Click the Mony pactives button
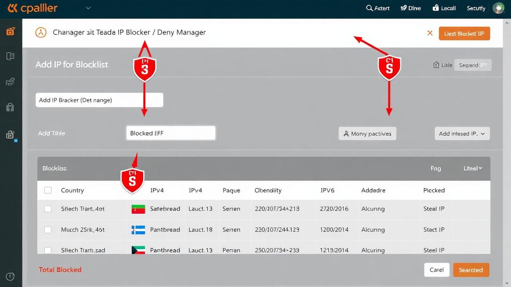Image resolution: width=511 pixels, height=287 pixels. tap(367, 134)
